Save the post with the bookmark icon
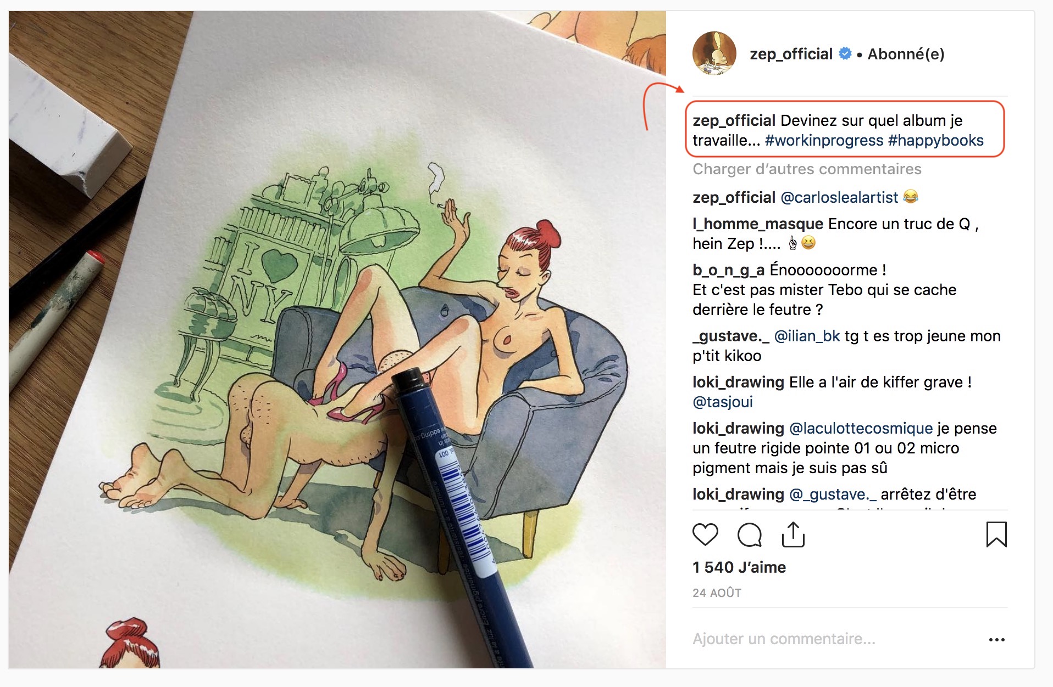Image resolution: width=1053 pixels, height=687 pixels. 996,534
